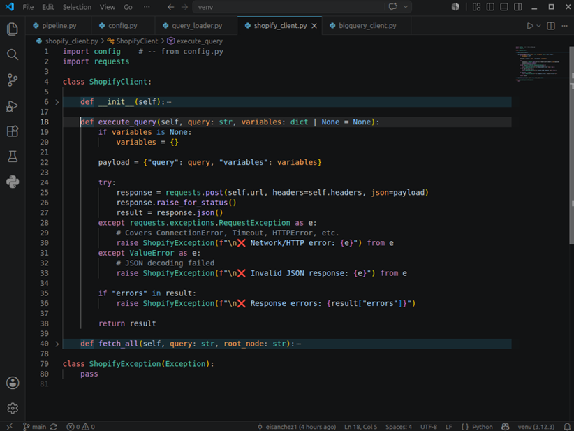The height and width of the screenshot is (431, 574).
Task: Click line number 38 in gutter
Action: (x=44, y=323)
